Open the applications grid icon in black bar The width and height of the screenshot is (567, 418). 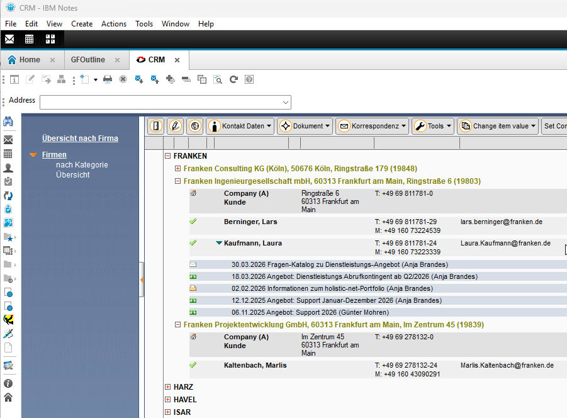(x=50, y=39)
